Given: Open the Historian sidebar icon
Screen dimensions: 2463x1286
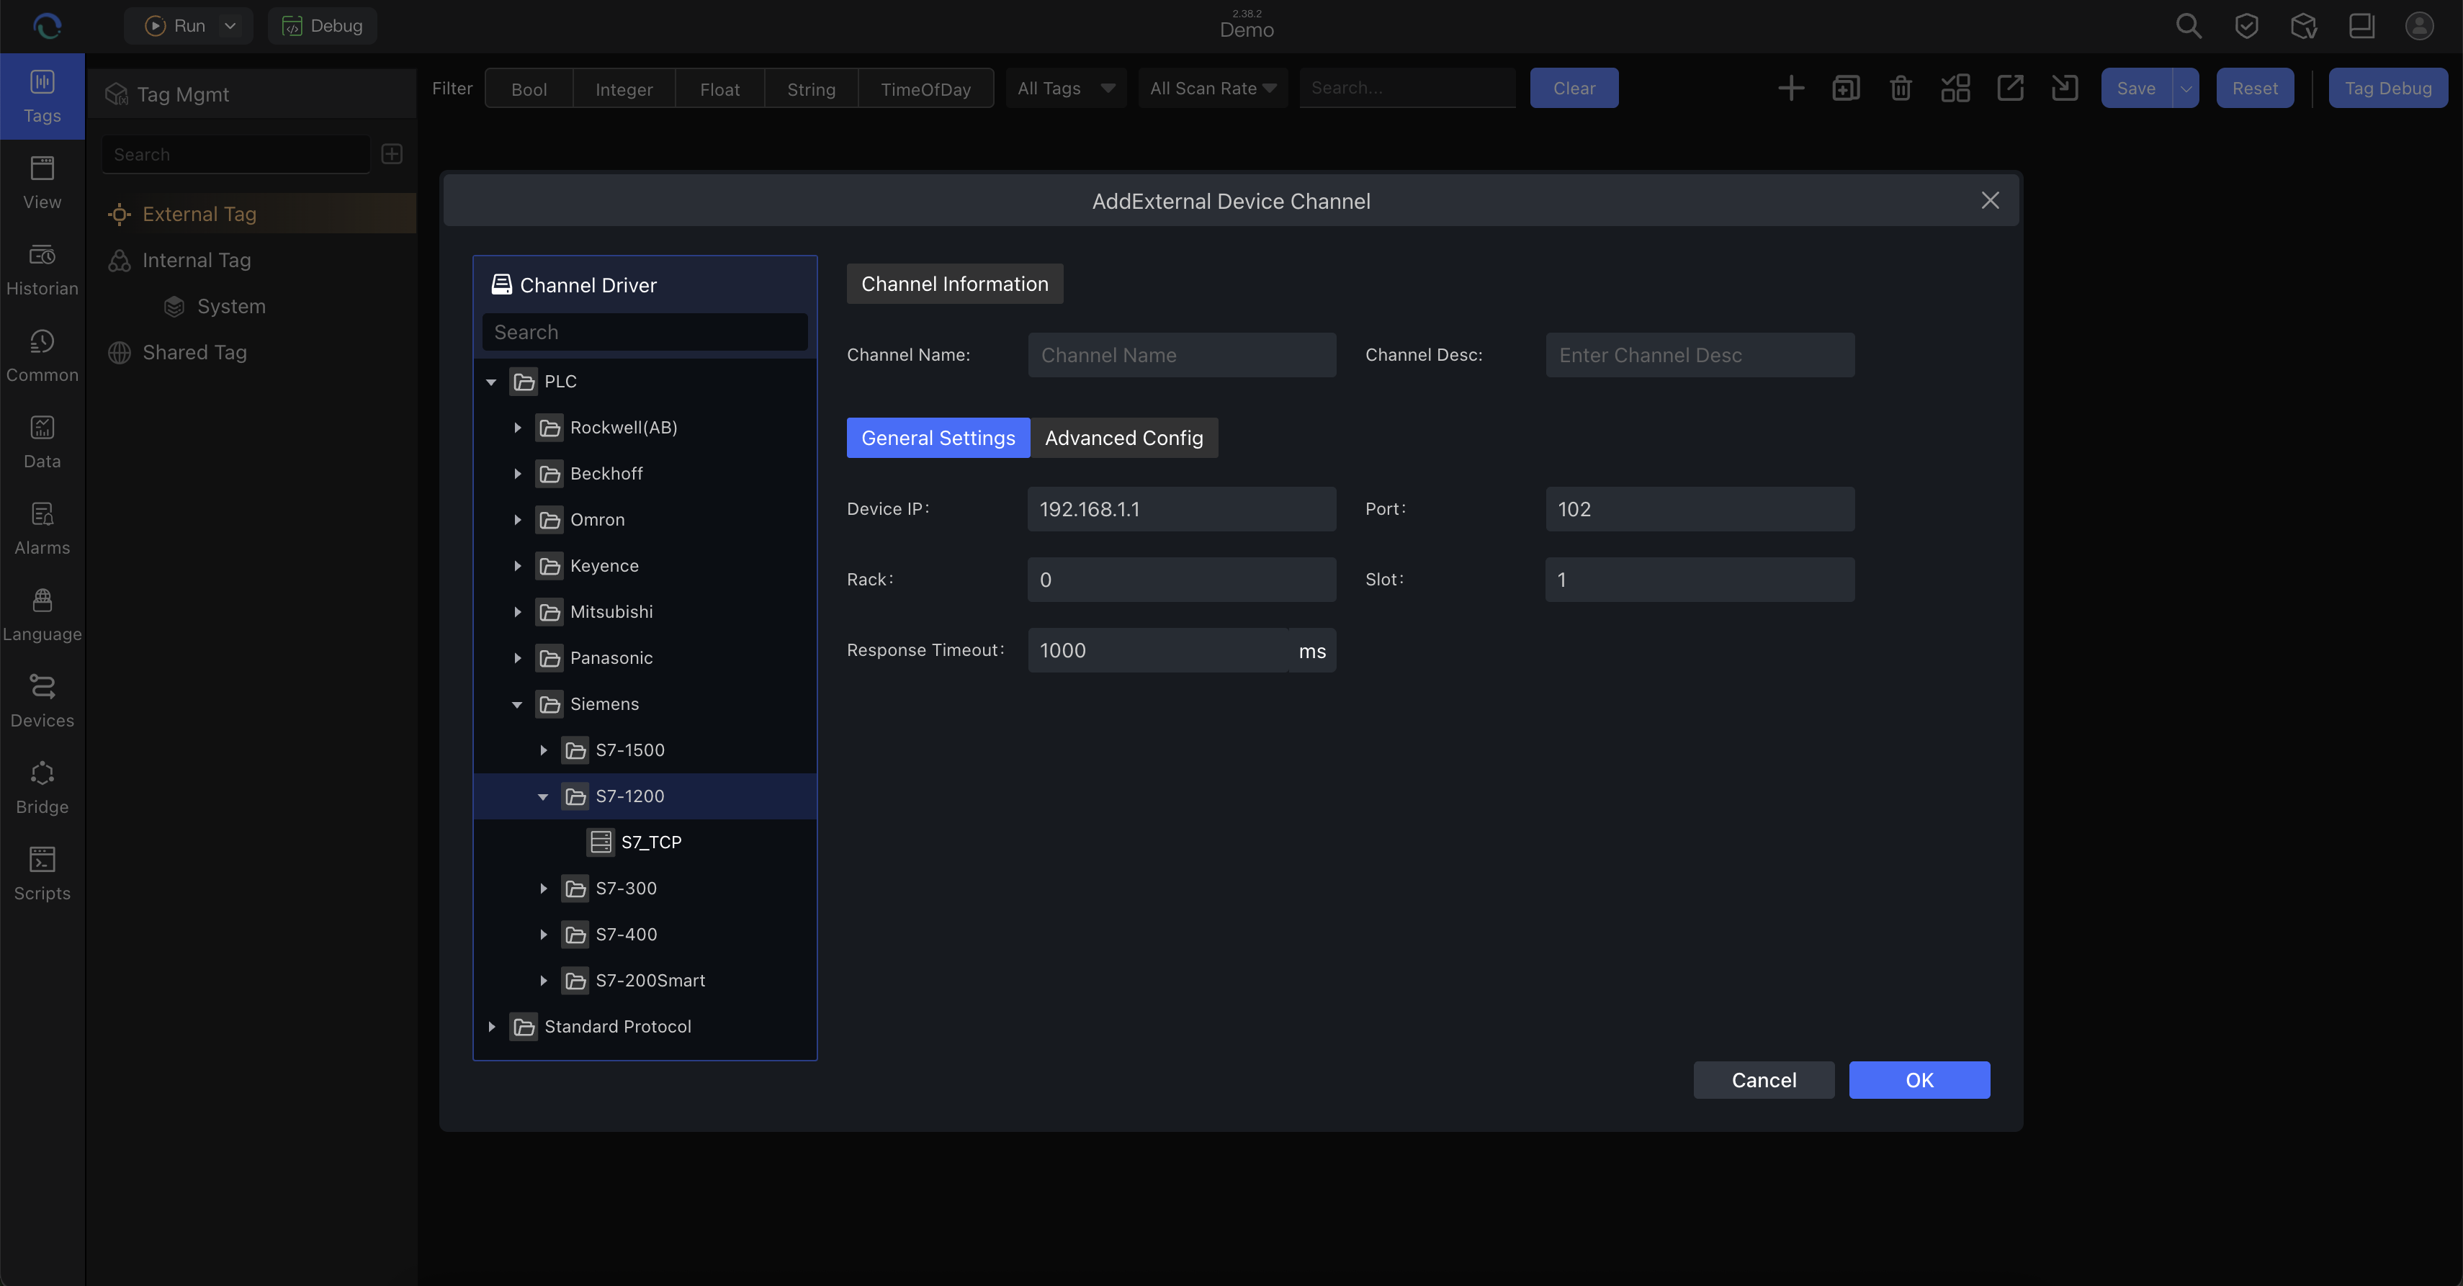Looking at the screenshot, I should pos(42,269).
